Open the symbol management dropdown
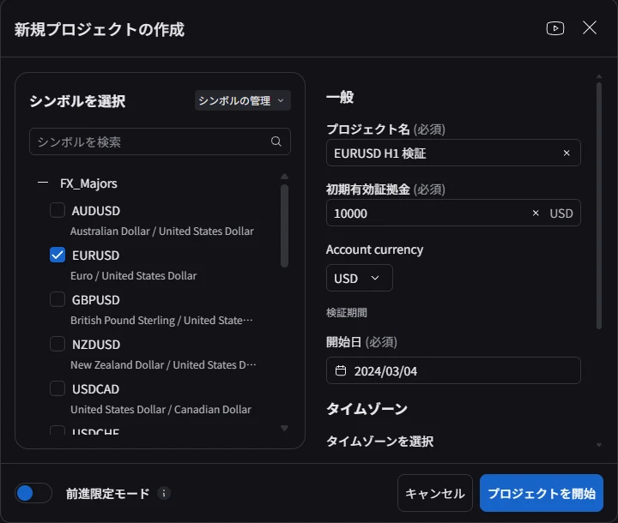The height and width of the screenshot is (523, 618). point(242,101)
